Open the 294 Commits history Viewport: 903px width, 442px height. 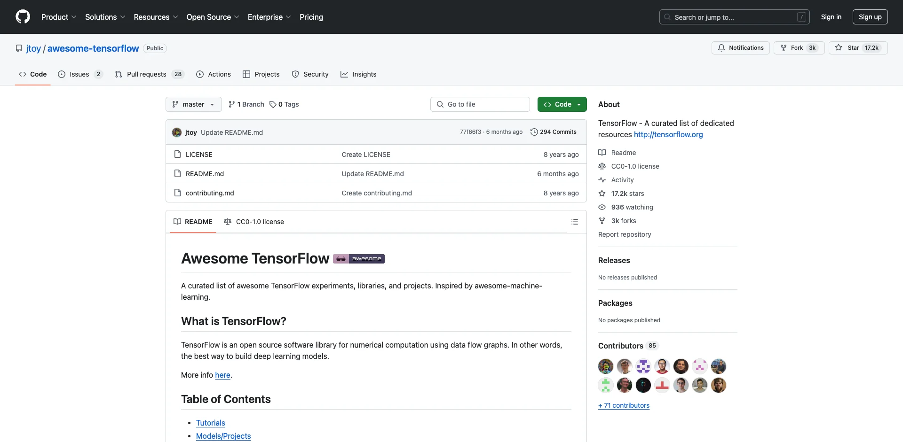553,132
